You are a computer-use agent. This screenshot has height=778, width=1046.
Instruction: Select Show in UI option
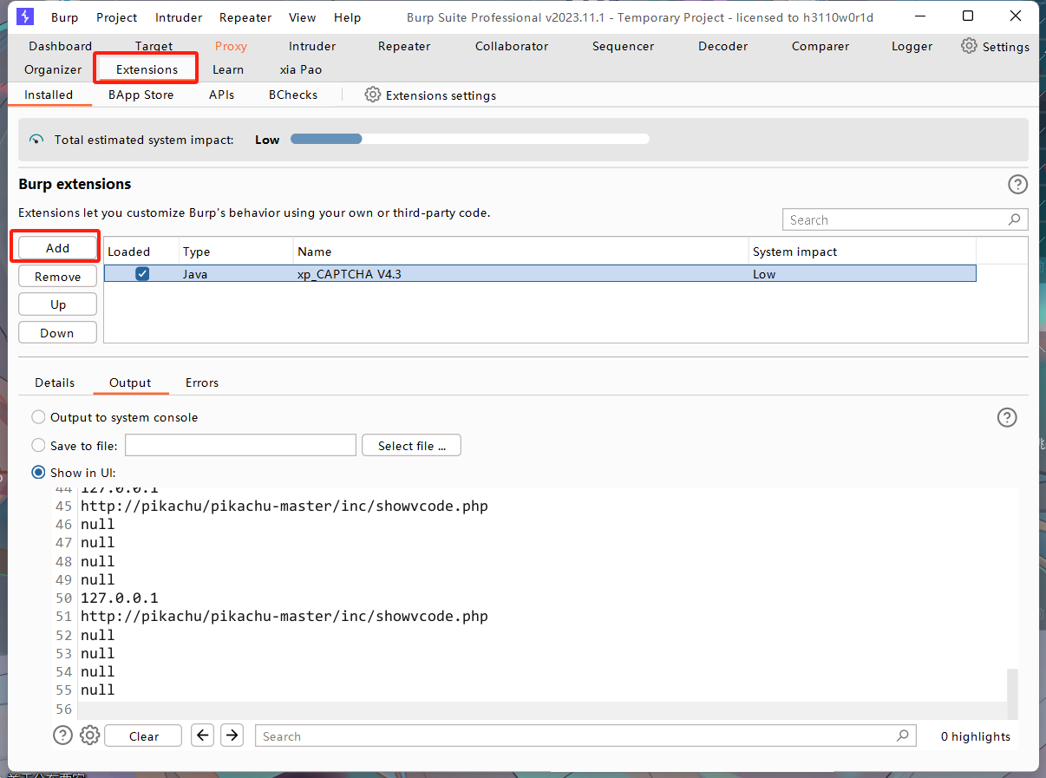(38, 473)
